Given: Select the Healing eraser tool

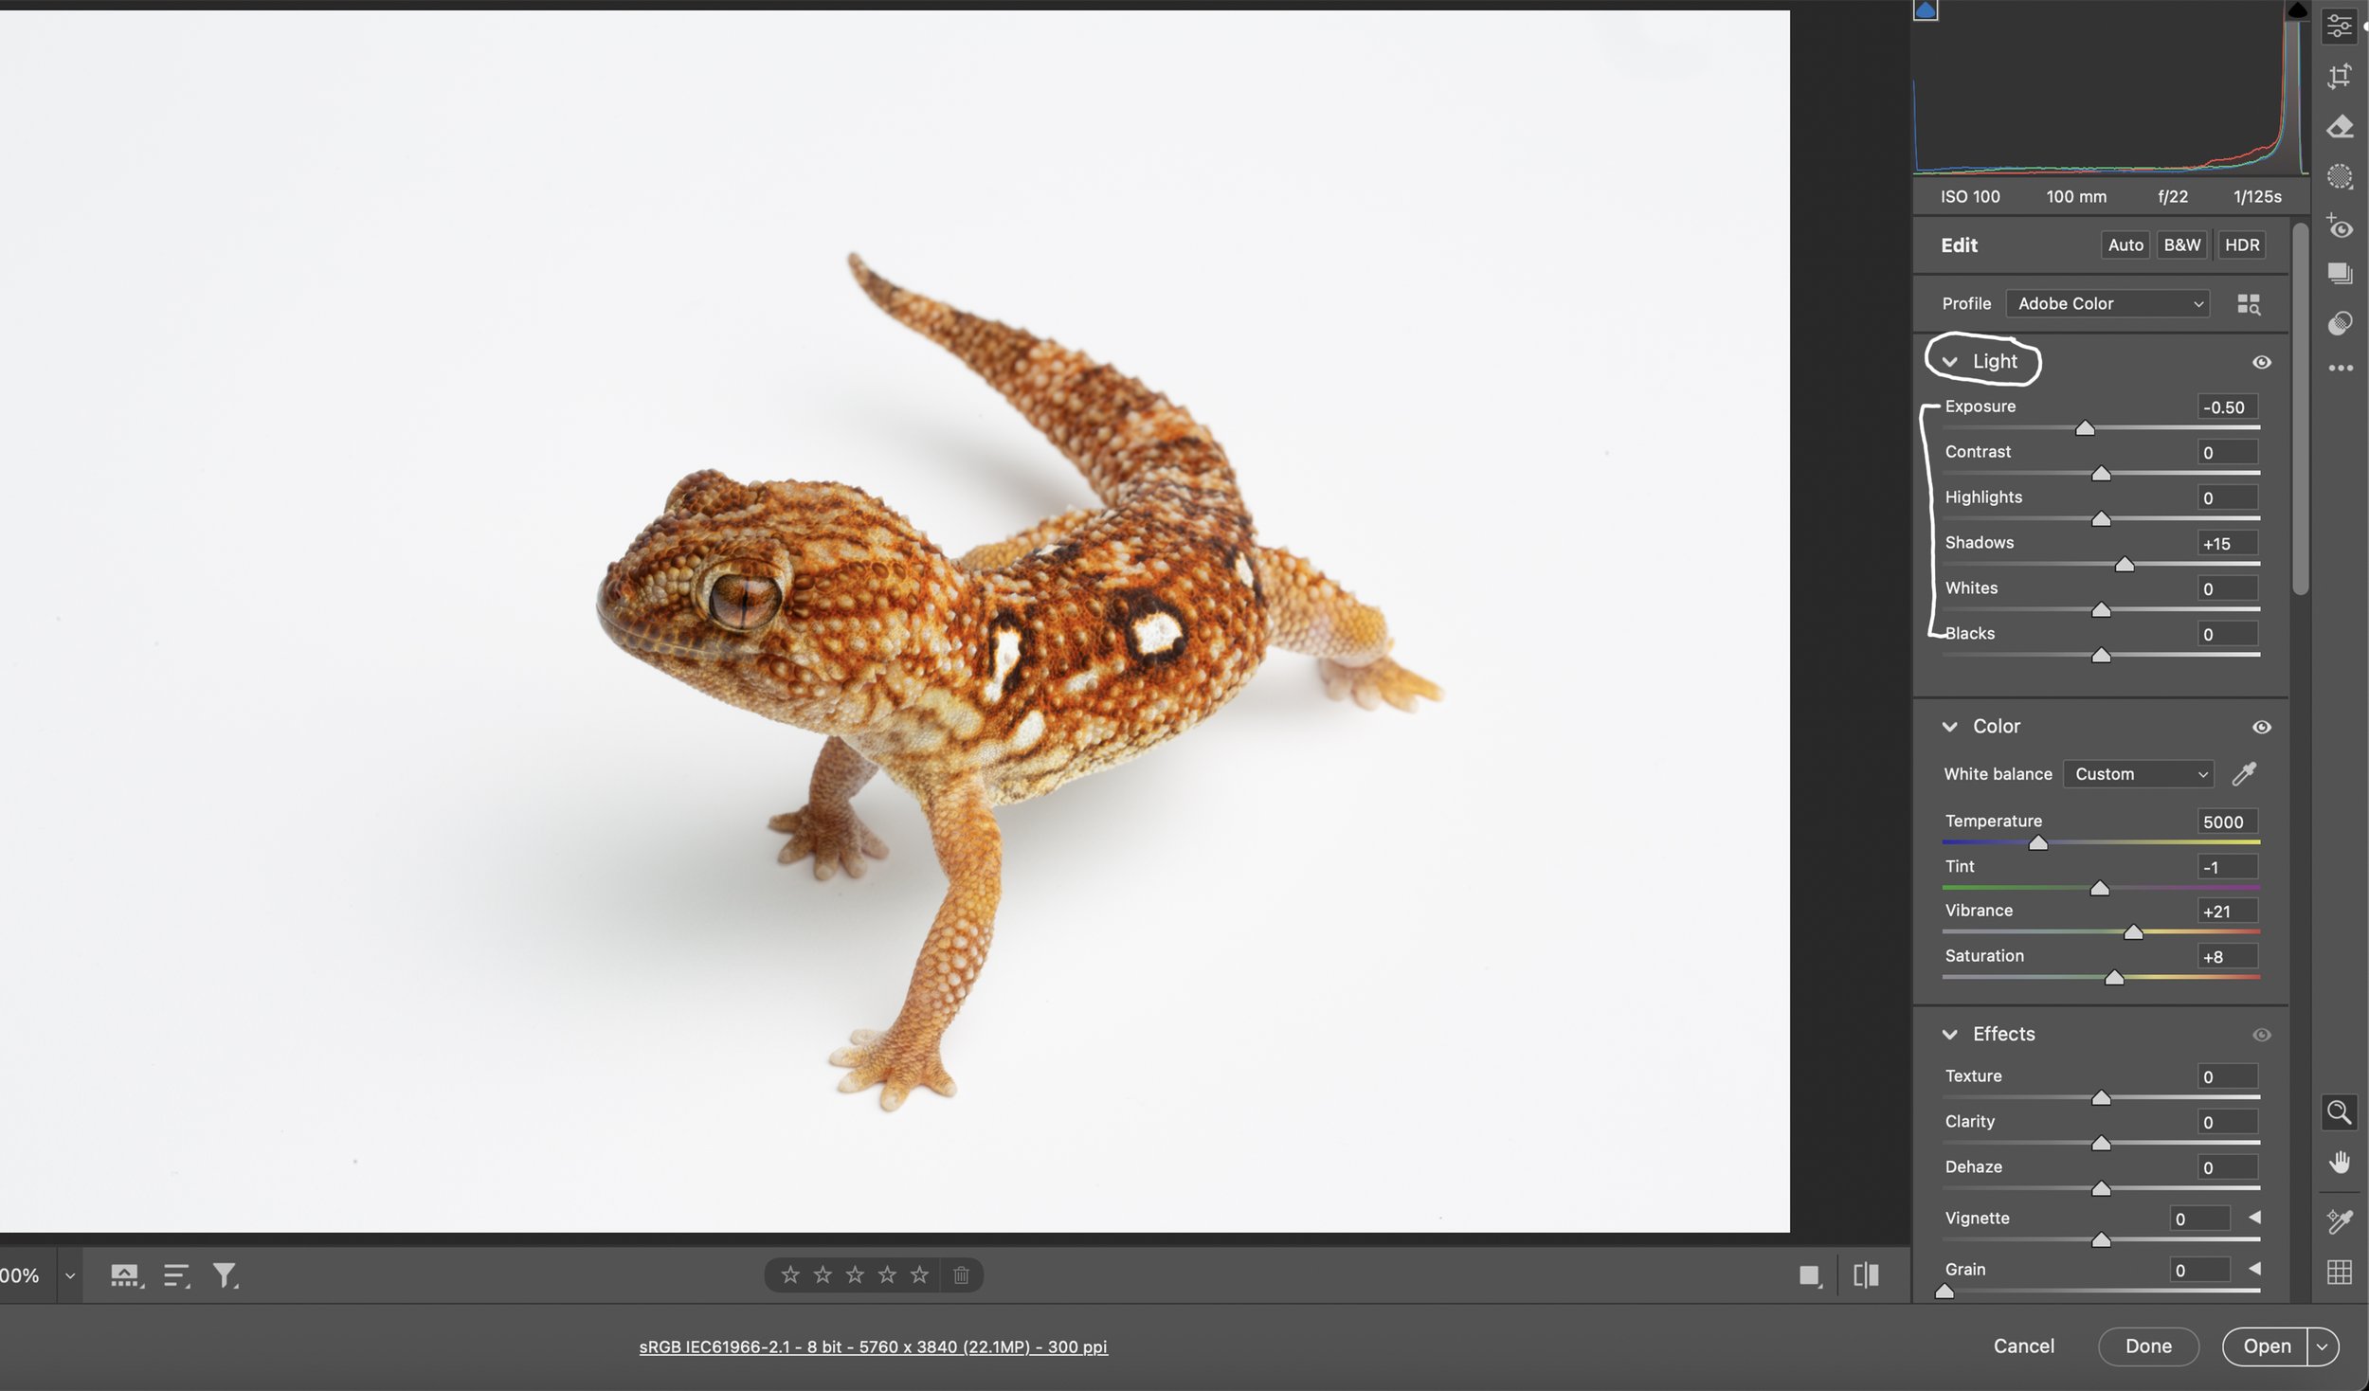Looking at the screenshot, I should [2339, 127].
